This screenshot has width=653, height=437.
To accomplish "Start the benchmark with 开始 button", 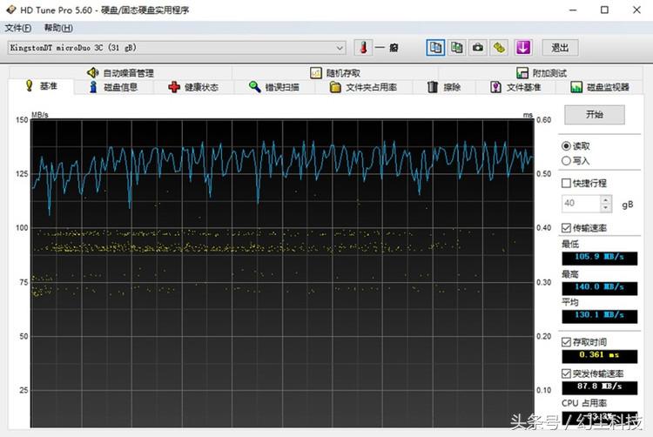I will (595, 114).
